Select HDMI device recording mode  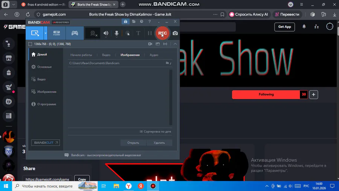pyautogui.click(x=56, y=33)
